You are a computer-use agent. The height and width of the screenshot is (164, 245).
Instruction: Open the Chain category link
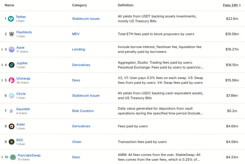76,142
